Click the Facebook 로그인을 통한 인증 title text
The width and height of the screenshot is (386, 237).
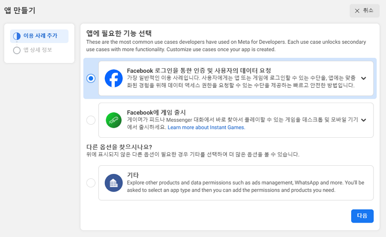click(199, 71)
